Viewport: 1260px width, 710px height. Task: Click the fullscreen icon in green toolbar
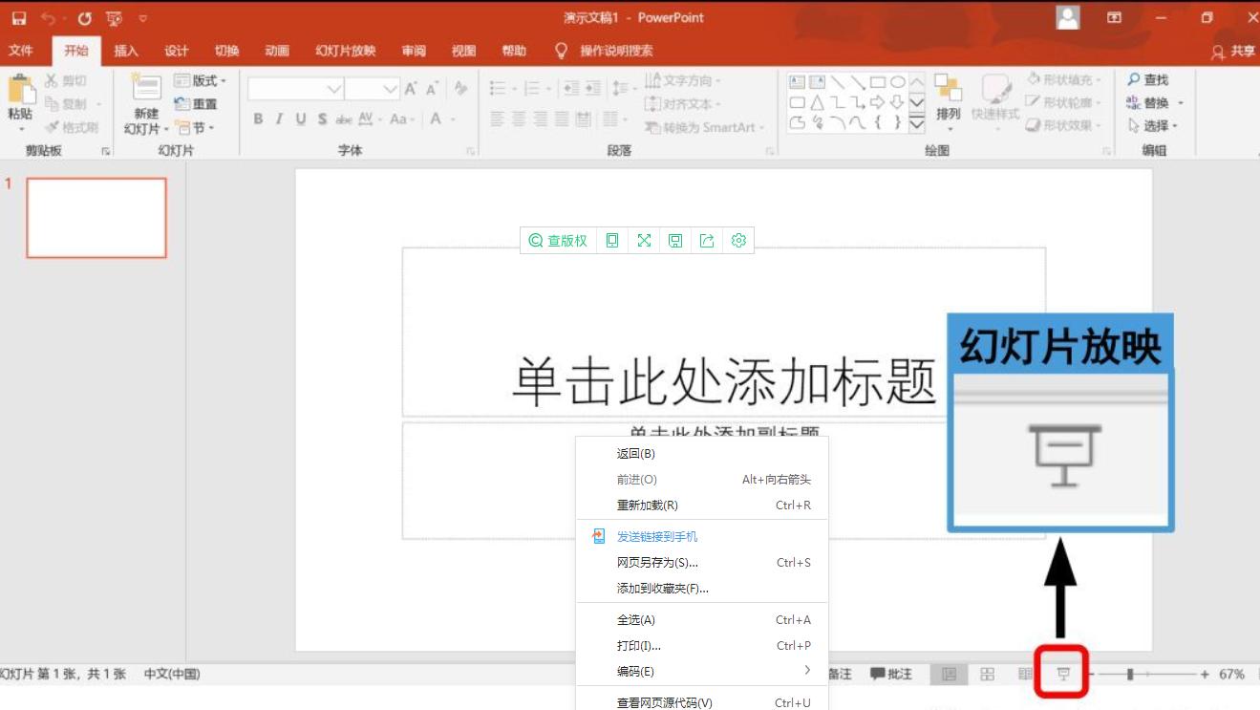[x=643, y=240]
